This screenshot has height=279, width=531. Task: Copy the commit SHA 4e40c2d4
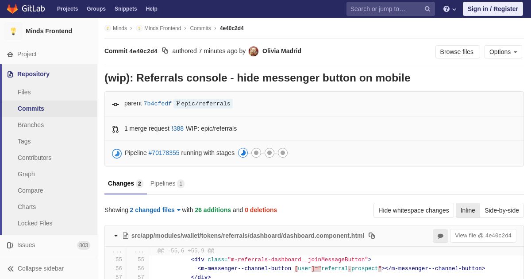165,51
